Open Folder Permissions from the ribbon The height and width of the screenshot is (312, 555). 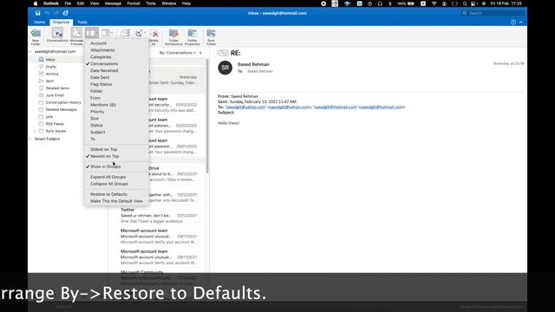pos(173,36)
